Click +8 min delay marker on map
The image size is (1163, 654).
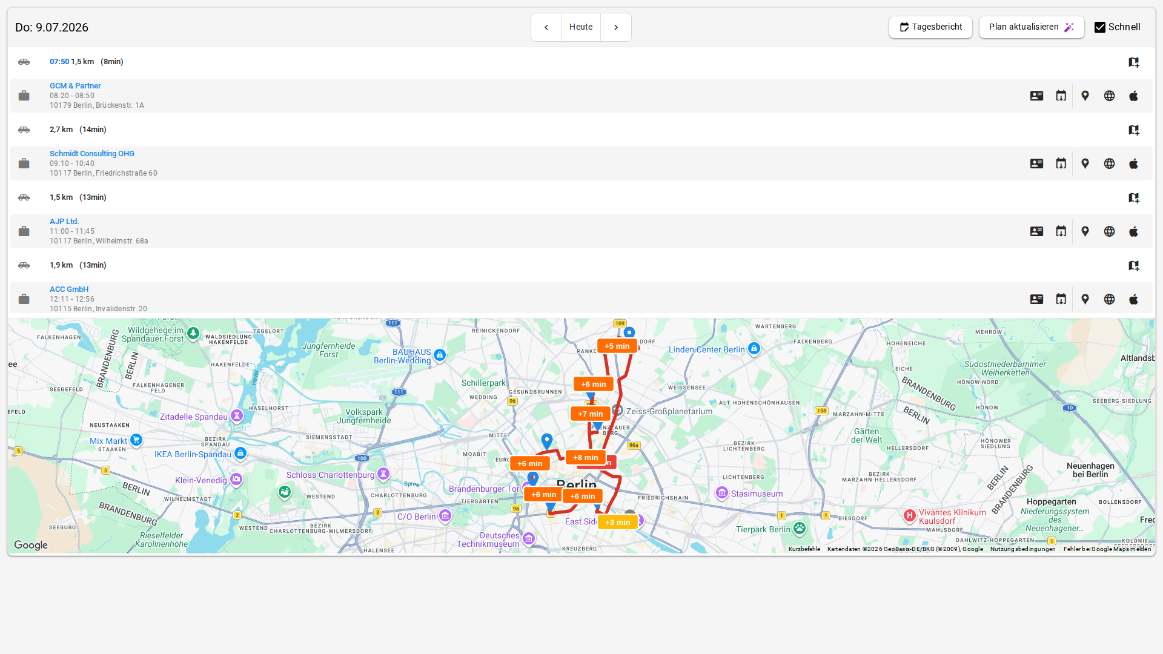click(x=586, y=457)
